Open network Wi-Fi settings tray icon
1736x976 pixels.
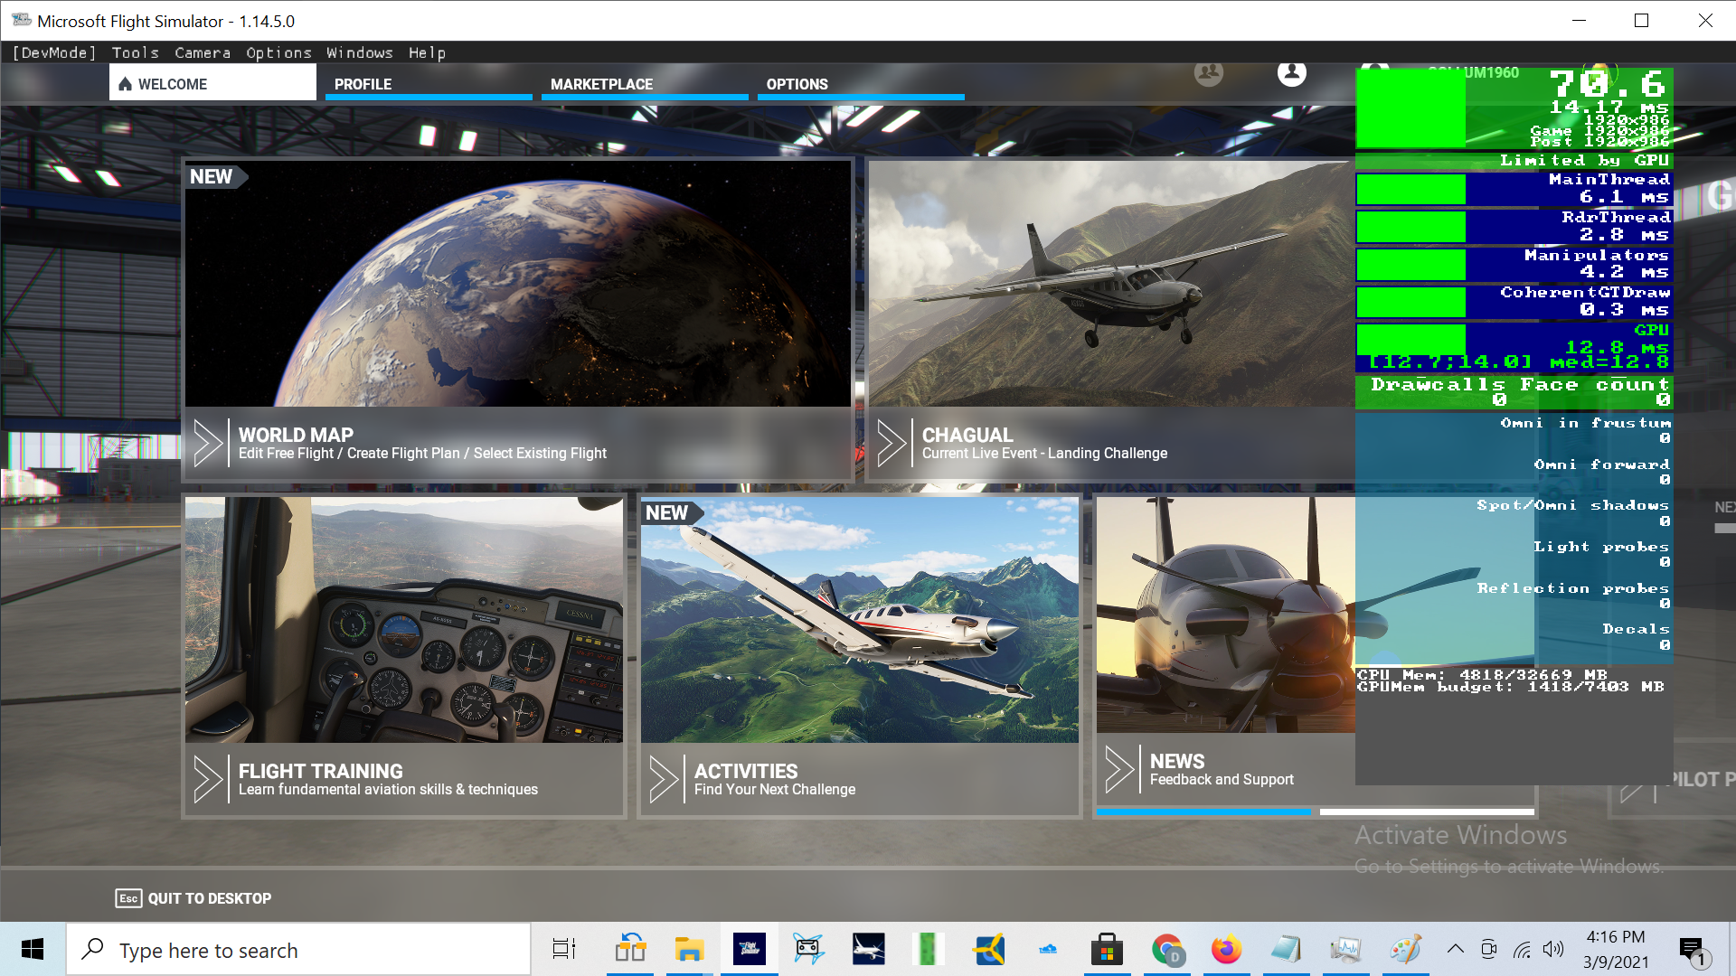click(1523, 949)
